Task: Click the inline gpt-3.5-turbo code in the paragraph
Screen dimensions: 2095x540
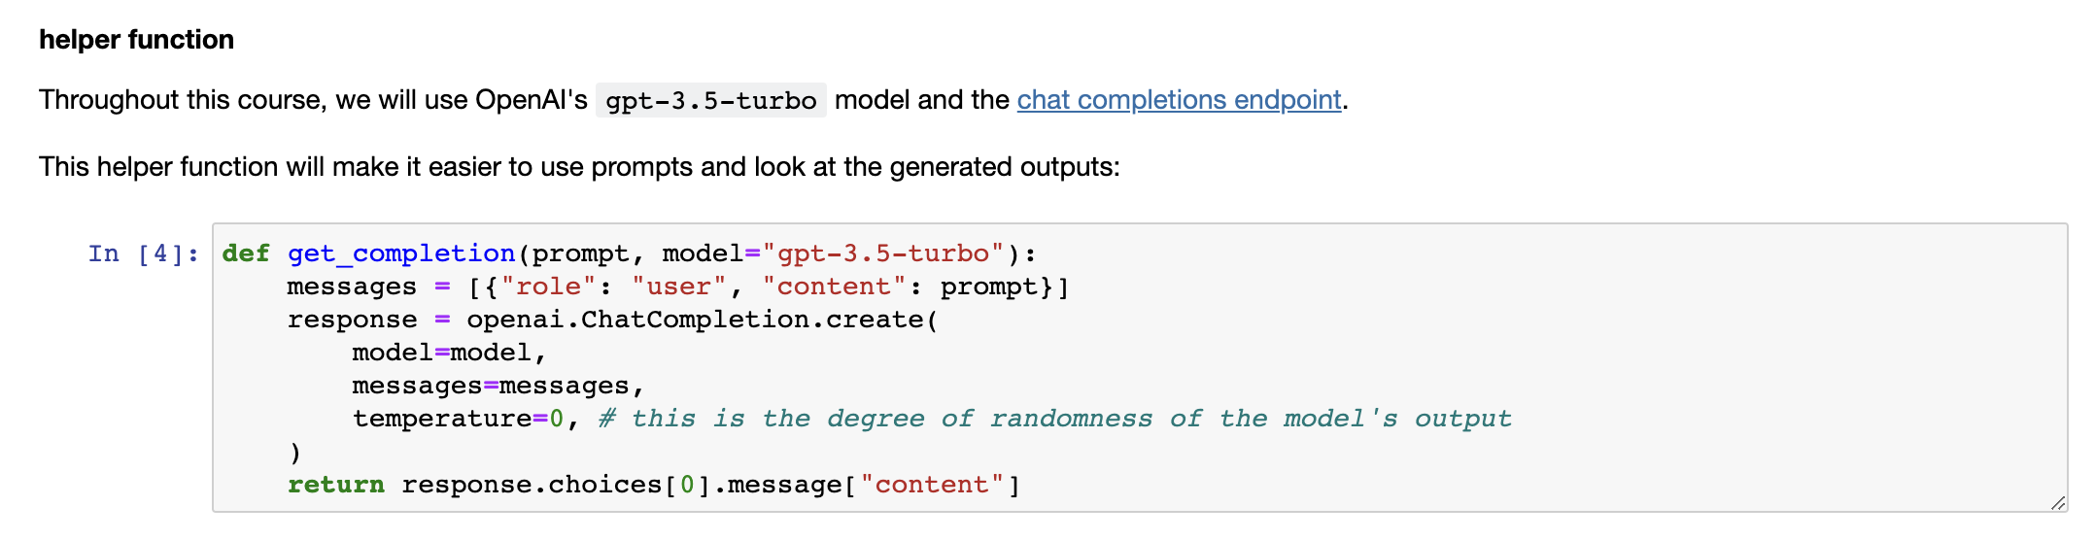Action: 711,101
